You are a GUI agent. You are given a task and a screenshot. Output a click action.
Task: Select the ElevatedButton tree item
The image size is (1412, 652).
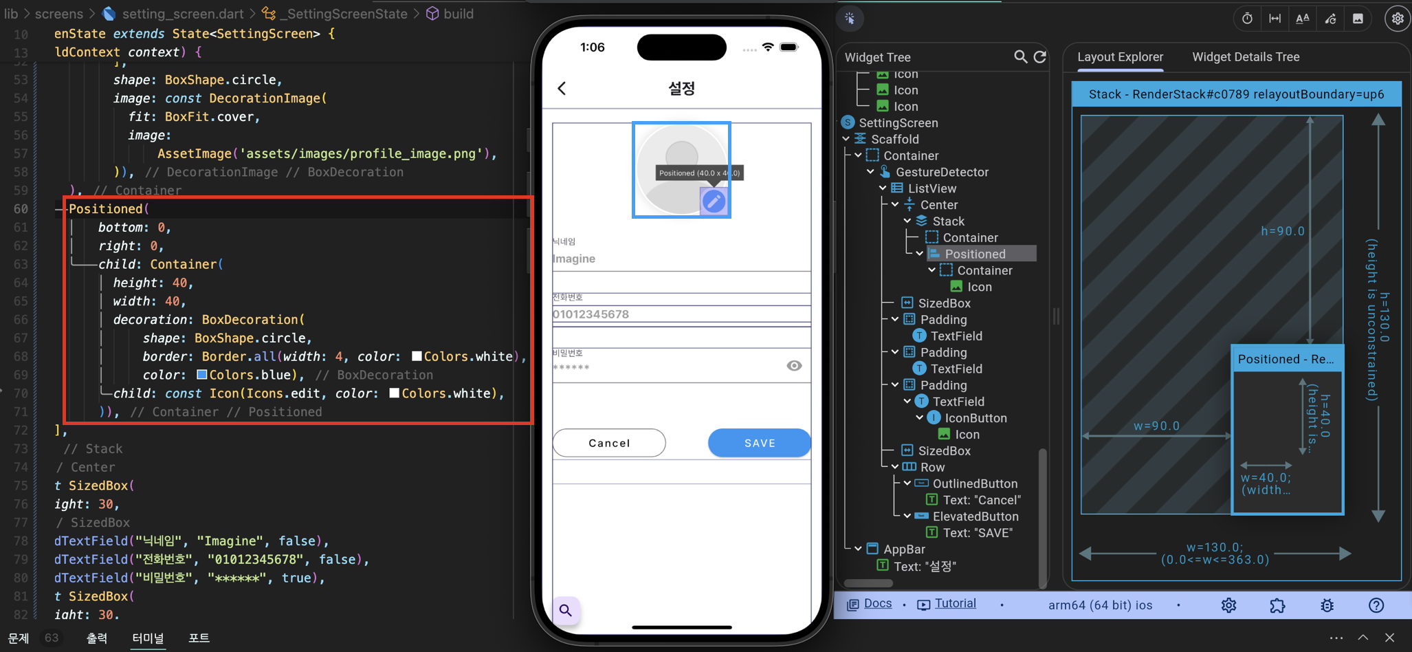click(x=967, y=517)
